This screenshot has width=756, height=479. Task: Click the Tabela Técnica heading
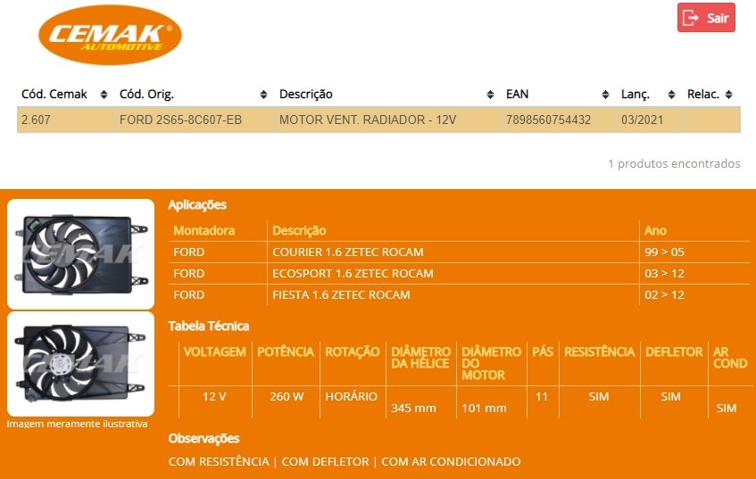click(208, 326)
